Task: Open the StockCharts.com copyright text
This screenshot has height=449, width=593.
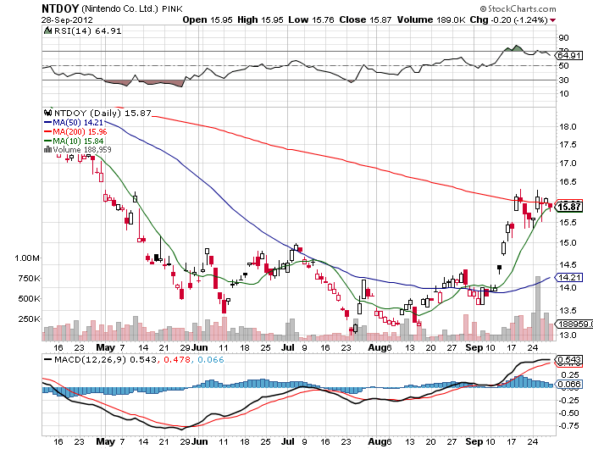Action: [518, 8]
